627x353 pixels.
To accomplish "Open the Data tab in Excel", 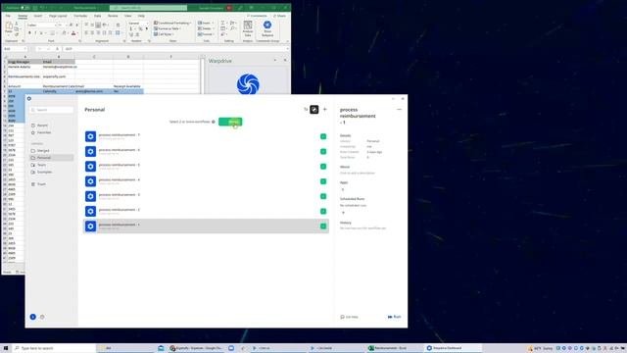I will [x=98, y=16].
